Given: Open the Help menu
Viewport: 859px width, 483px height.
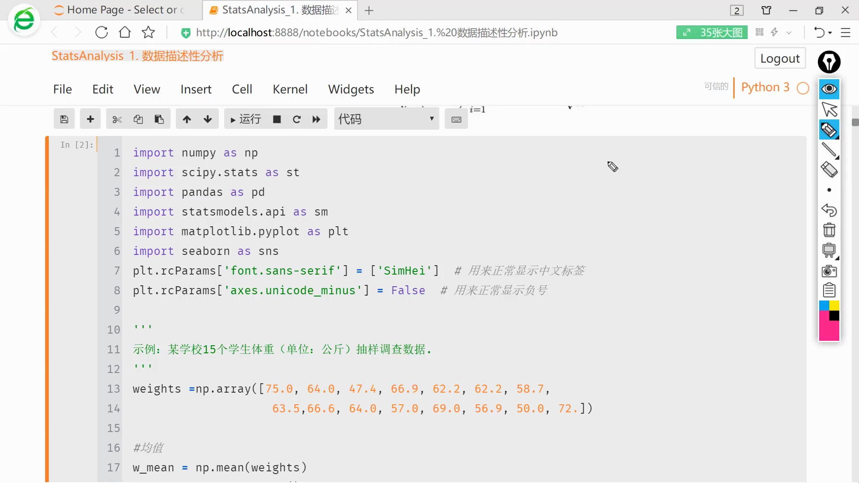Looking at the screenshot, I should click(x=407, y=89).
